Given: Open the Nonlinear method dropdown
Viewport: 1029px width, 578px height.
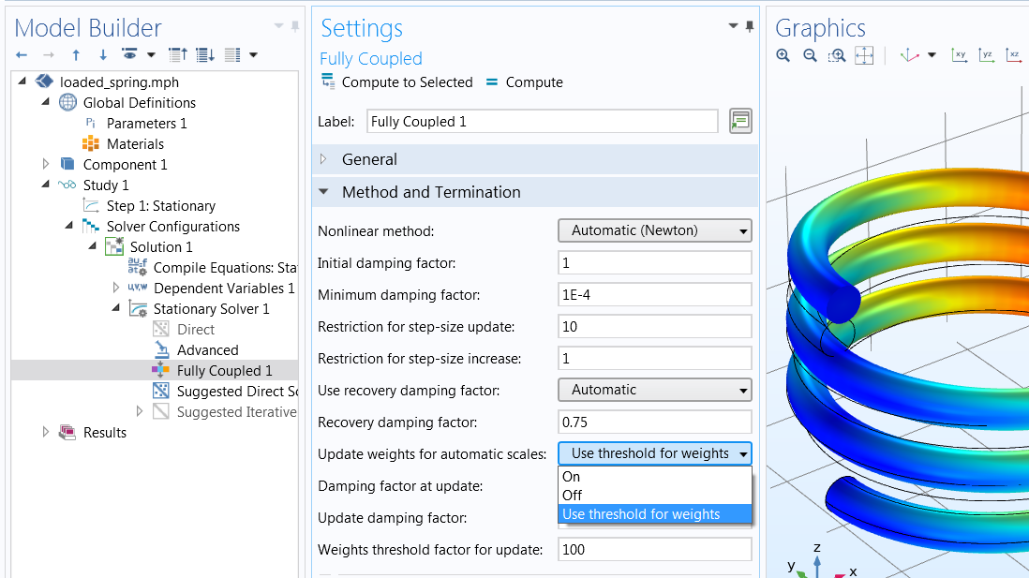Looking at the screenshot, I should [x=654, y=230].
